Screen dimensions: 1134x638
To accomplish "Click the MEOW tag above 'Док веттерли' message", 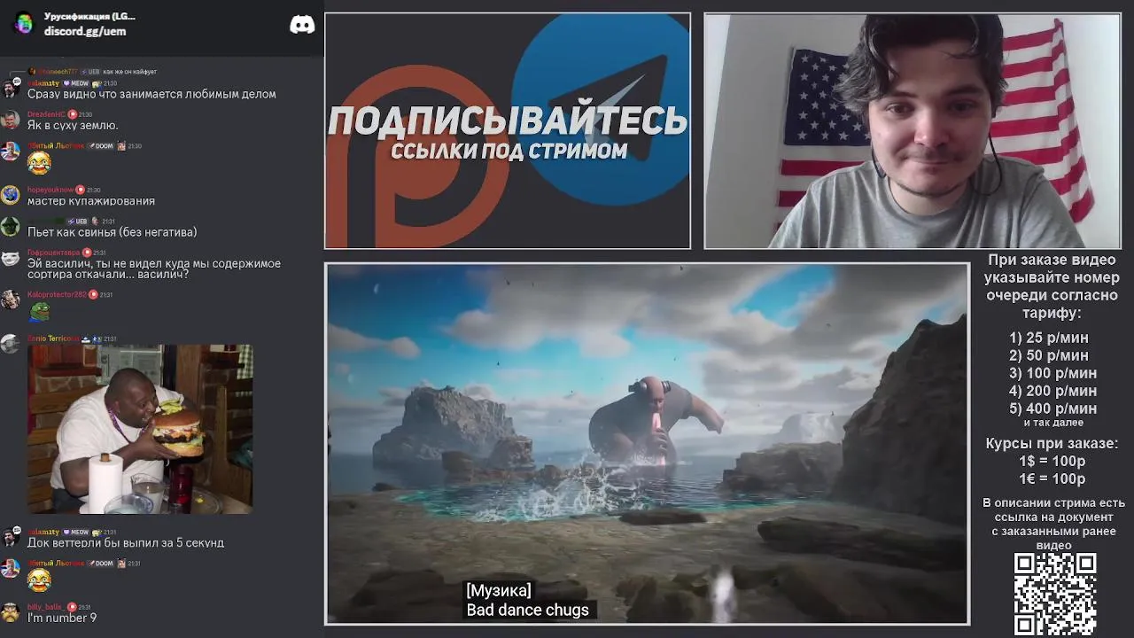I will (78, 532).
